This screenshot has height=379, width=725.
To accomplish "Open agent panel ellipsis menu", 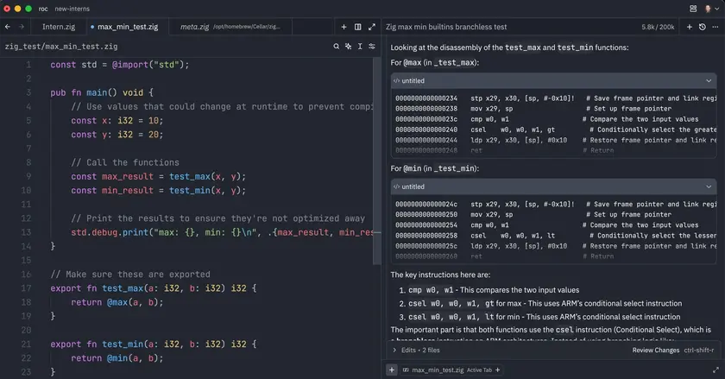I will (716, 27).
